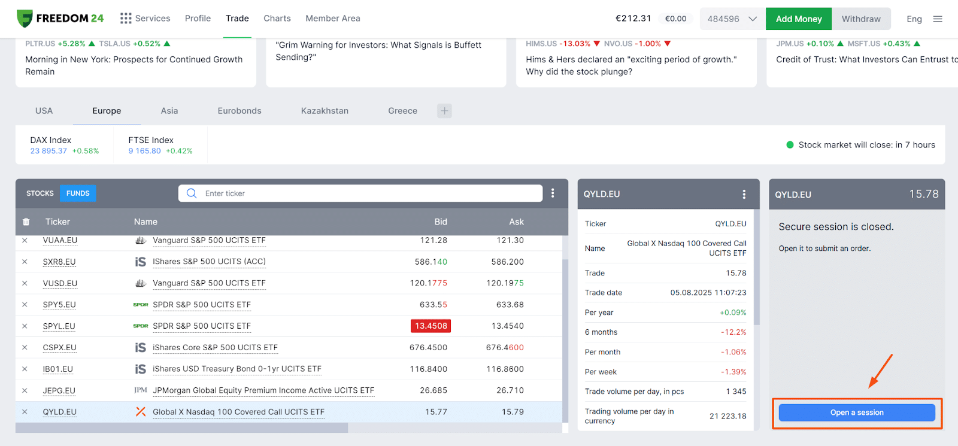Image resolution: width=958 pixels, height=446 pixels.
Task: Click the FTSE Index card
Action: click(x=160, y=145)
